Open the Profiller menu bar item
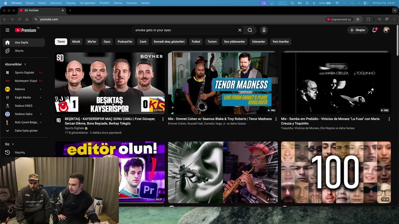 pos(104,3)
